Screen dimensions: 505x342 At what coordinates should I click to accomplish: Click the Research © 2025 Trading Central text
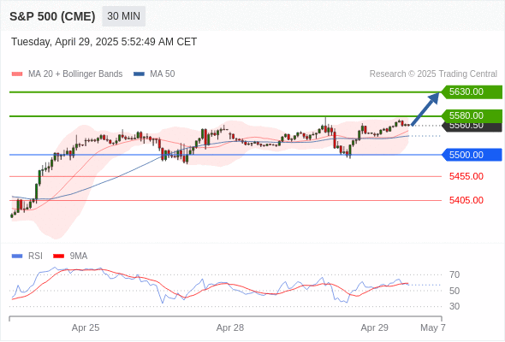point(433,74)
